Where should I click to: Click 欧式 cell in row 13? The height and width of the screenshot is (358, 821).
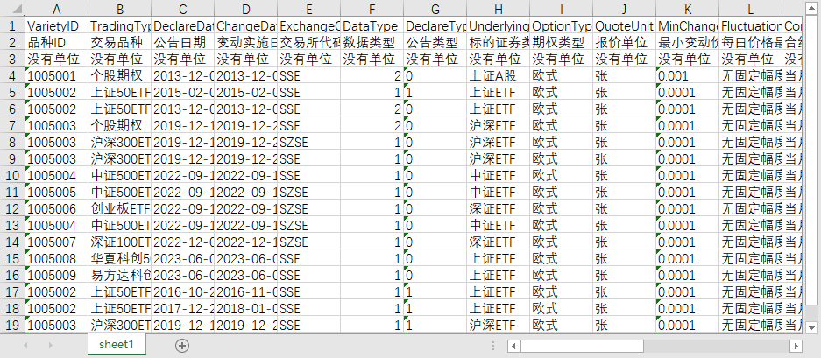coord(562,225)
